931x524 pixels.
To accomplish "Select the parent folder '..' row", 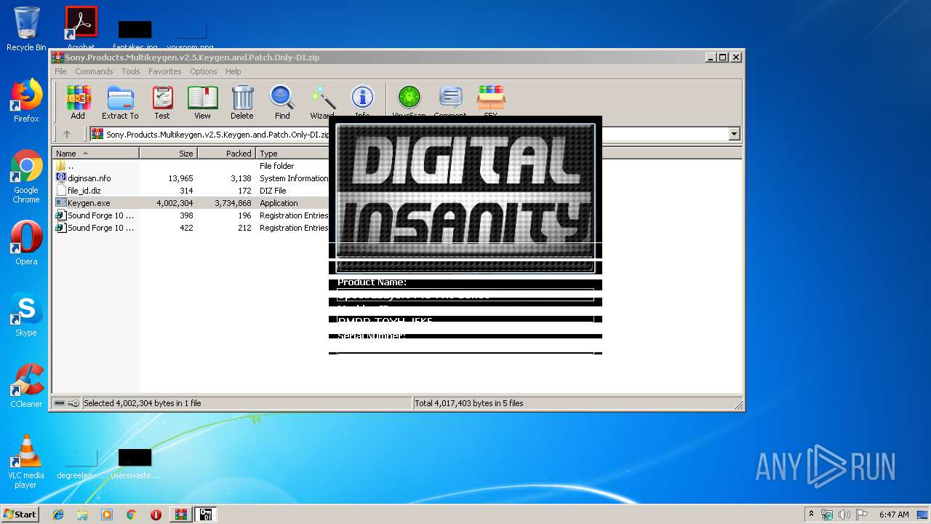I will click(x=191, y=166).
